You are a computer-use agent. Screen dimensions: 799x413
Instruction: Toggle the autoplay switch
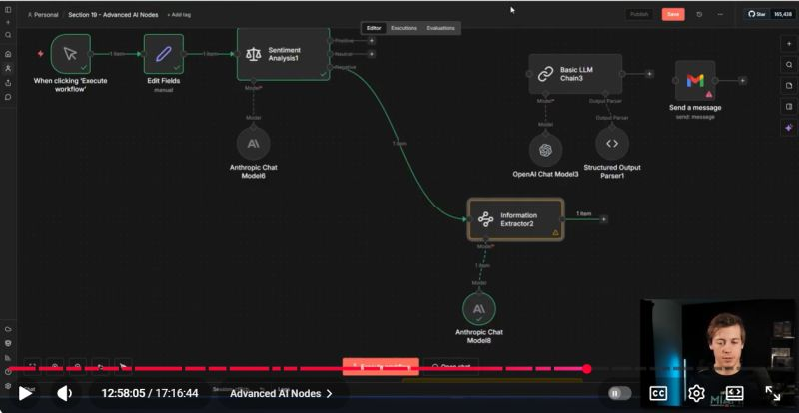(619, 393)
